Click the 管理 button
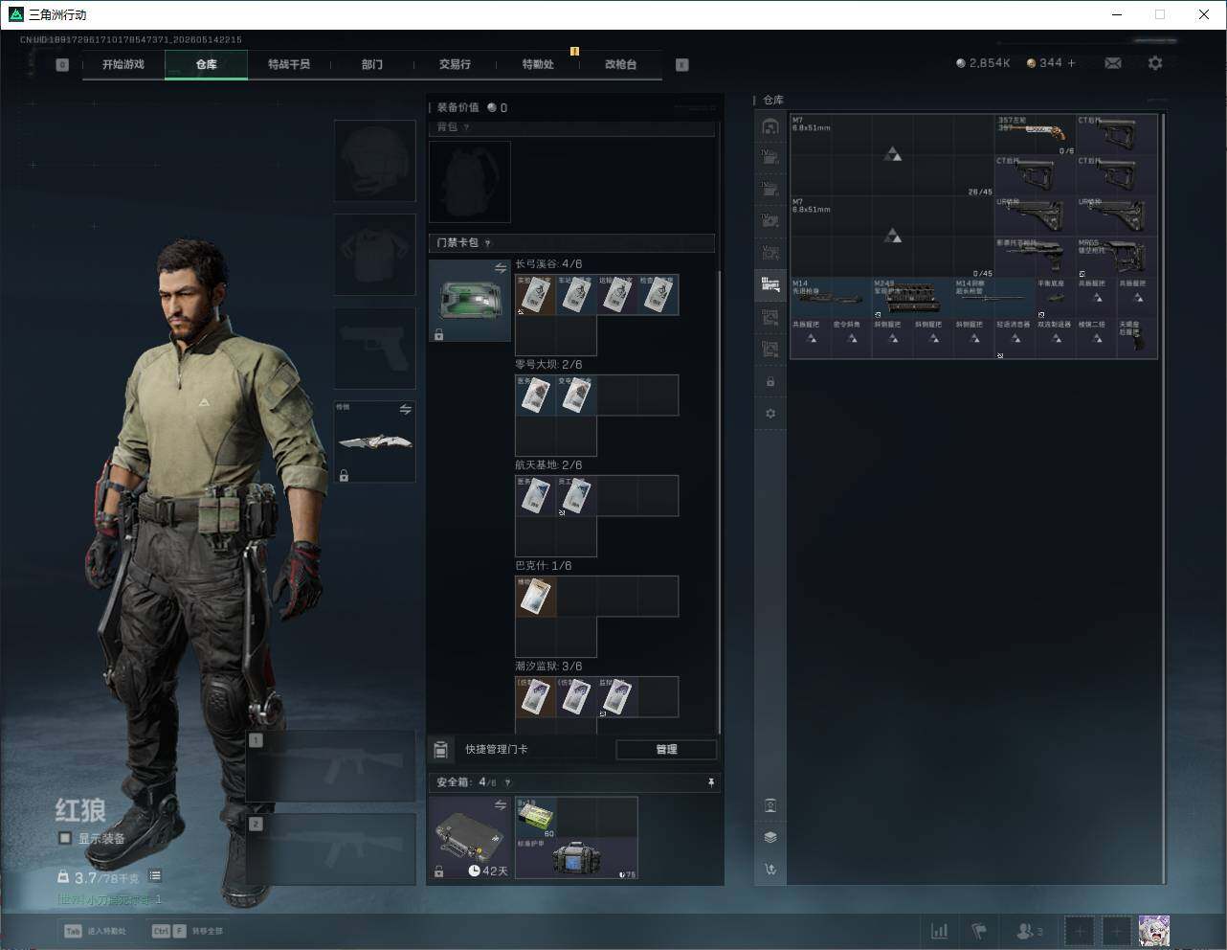Screen dimensions: 1227x950 [x=666, y=749]
